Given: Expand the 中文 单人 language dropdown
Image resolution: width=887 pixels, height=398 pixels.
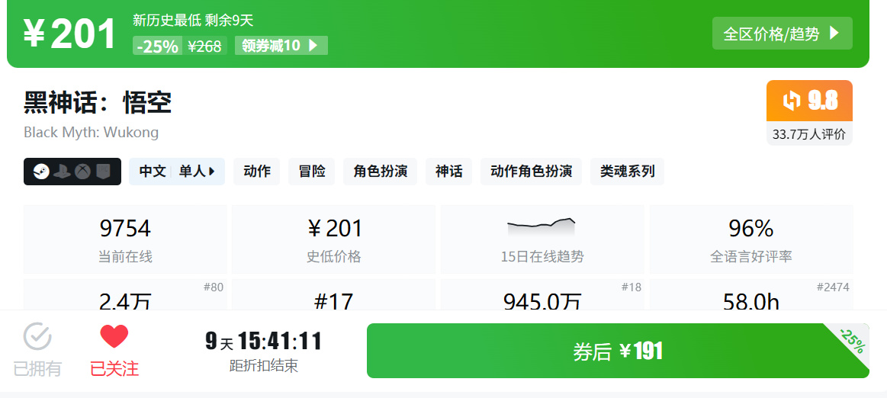Looking at the screenshot, I should [x=176, y=172].
